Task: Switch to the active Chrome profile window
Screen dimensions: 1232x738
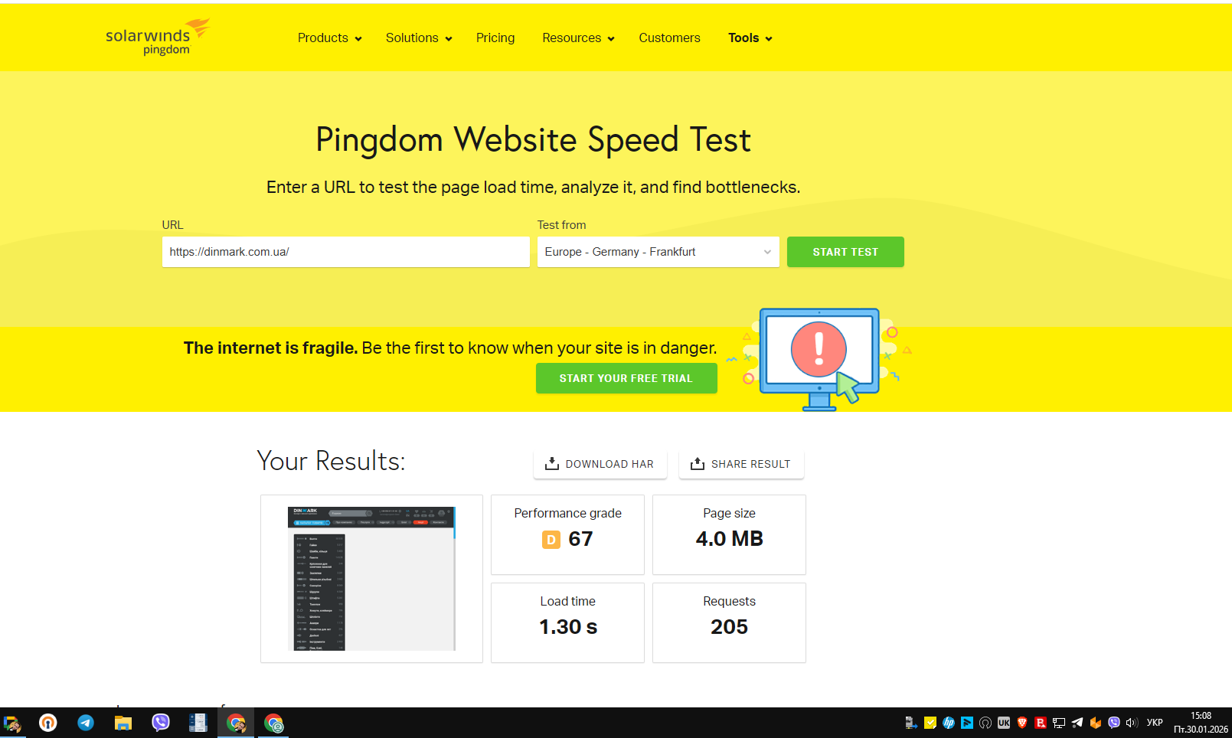Action: (236, 723)
